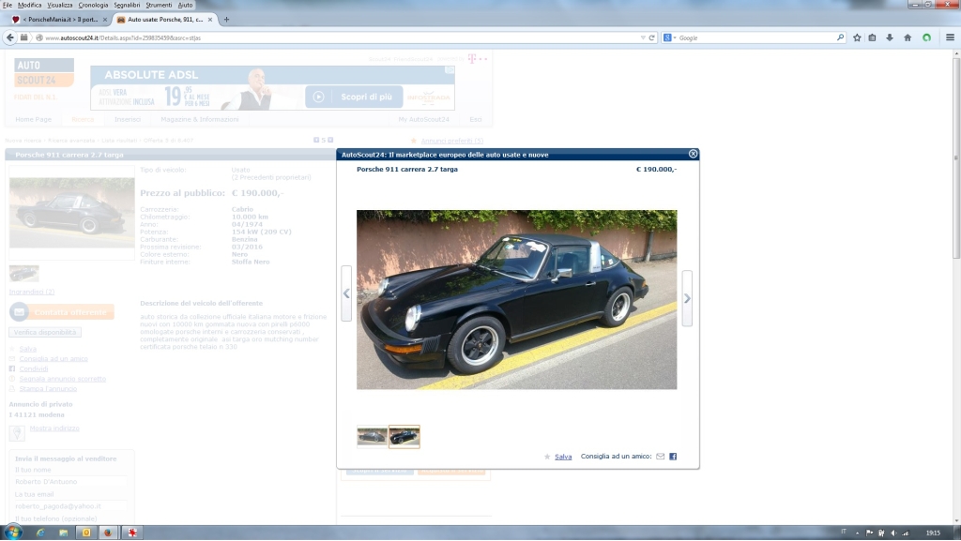Click the green circular addon icon
This screenshot has width=961, height=541.
click(926, 38)
